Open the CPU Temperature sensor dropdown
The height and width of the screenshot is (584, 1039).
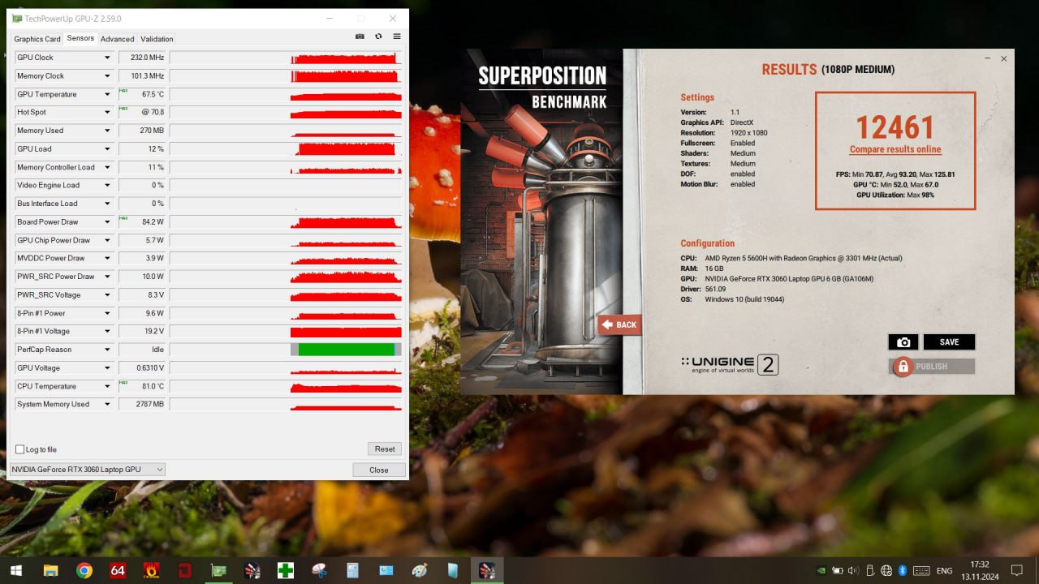tap(107, 386)
